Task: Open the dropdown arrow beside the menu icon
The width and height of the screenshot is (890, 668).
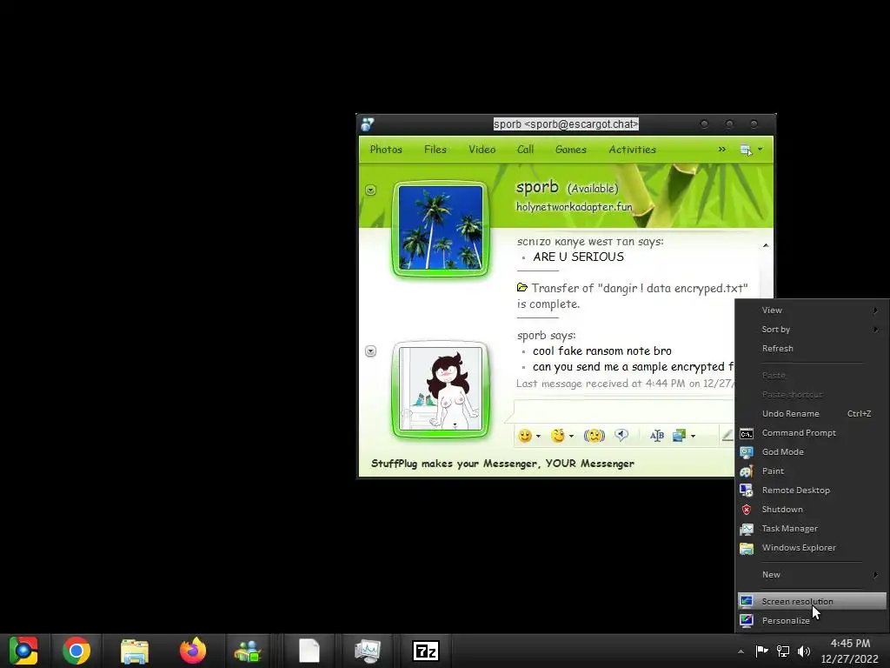Action: (x=760, y=150)
